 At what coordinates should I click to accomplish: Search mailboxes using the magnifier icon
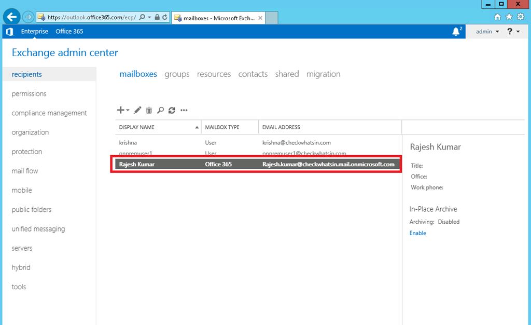161,110
